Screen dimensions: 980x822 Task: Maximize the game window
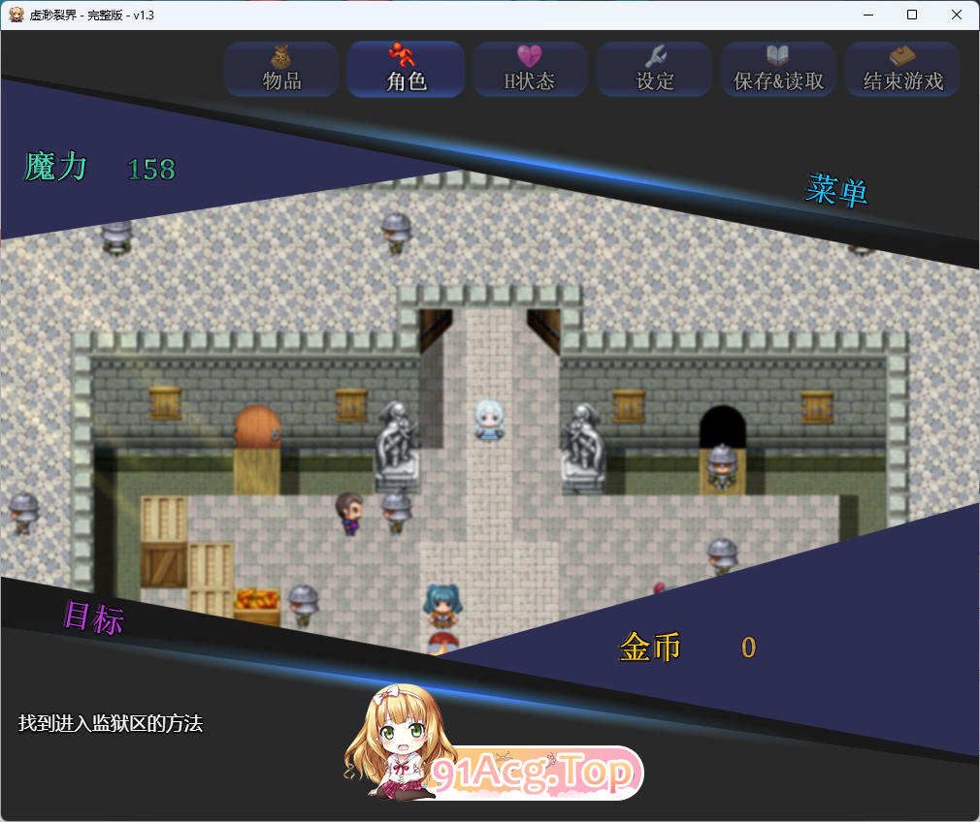(x=912, y=15)
